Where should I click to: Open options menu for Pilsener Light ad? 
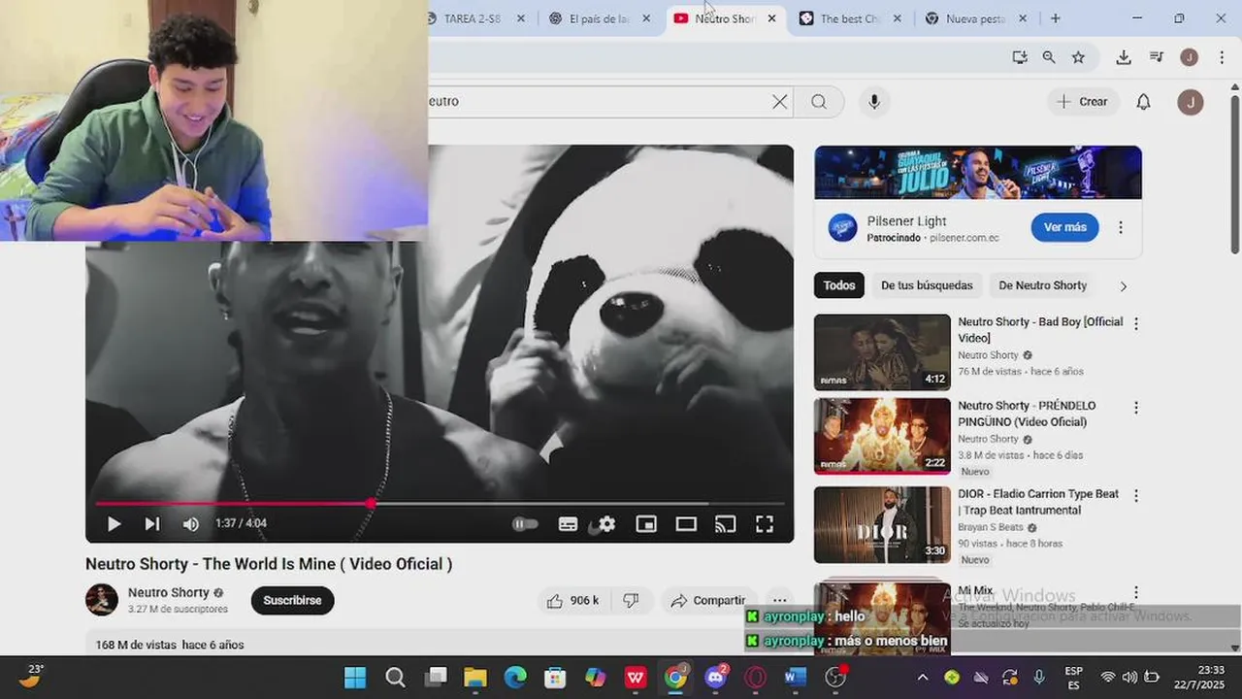tap(1121, 227)
